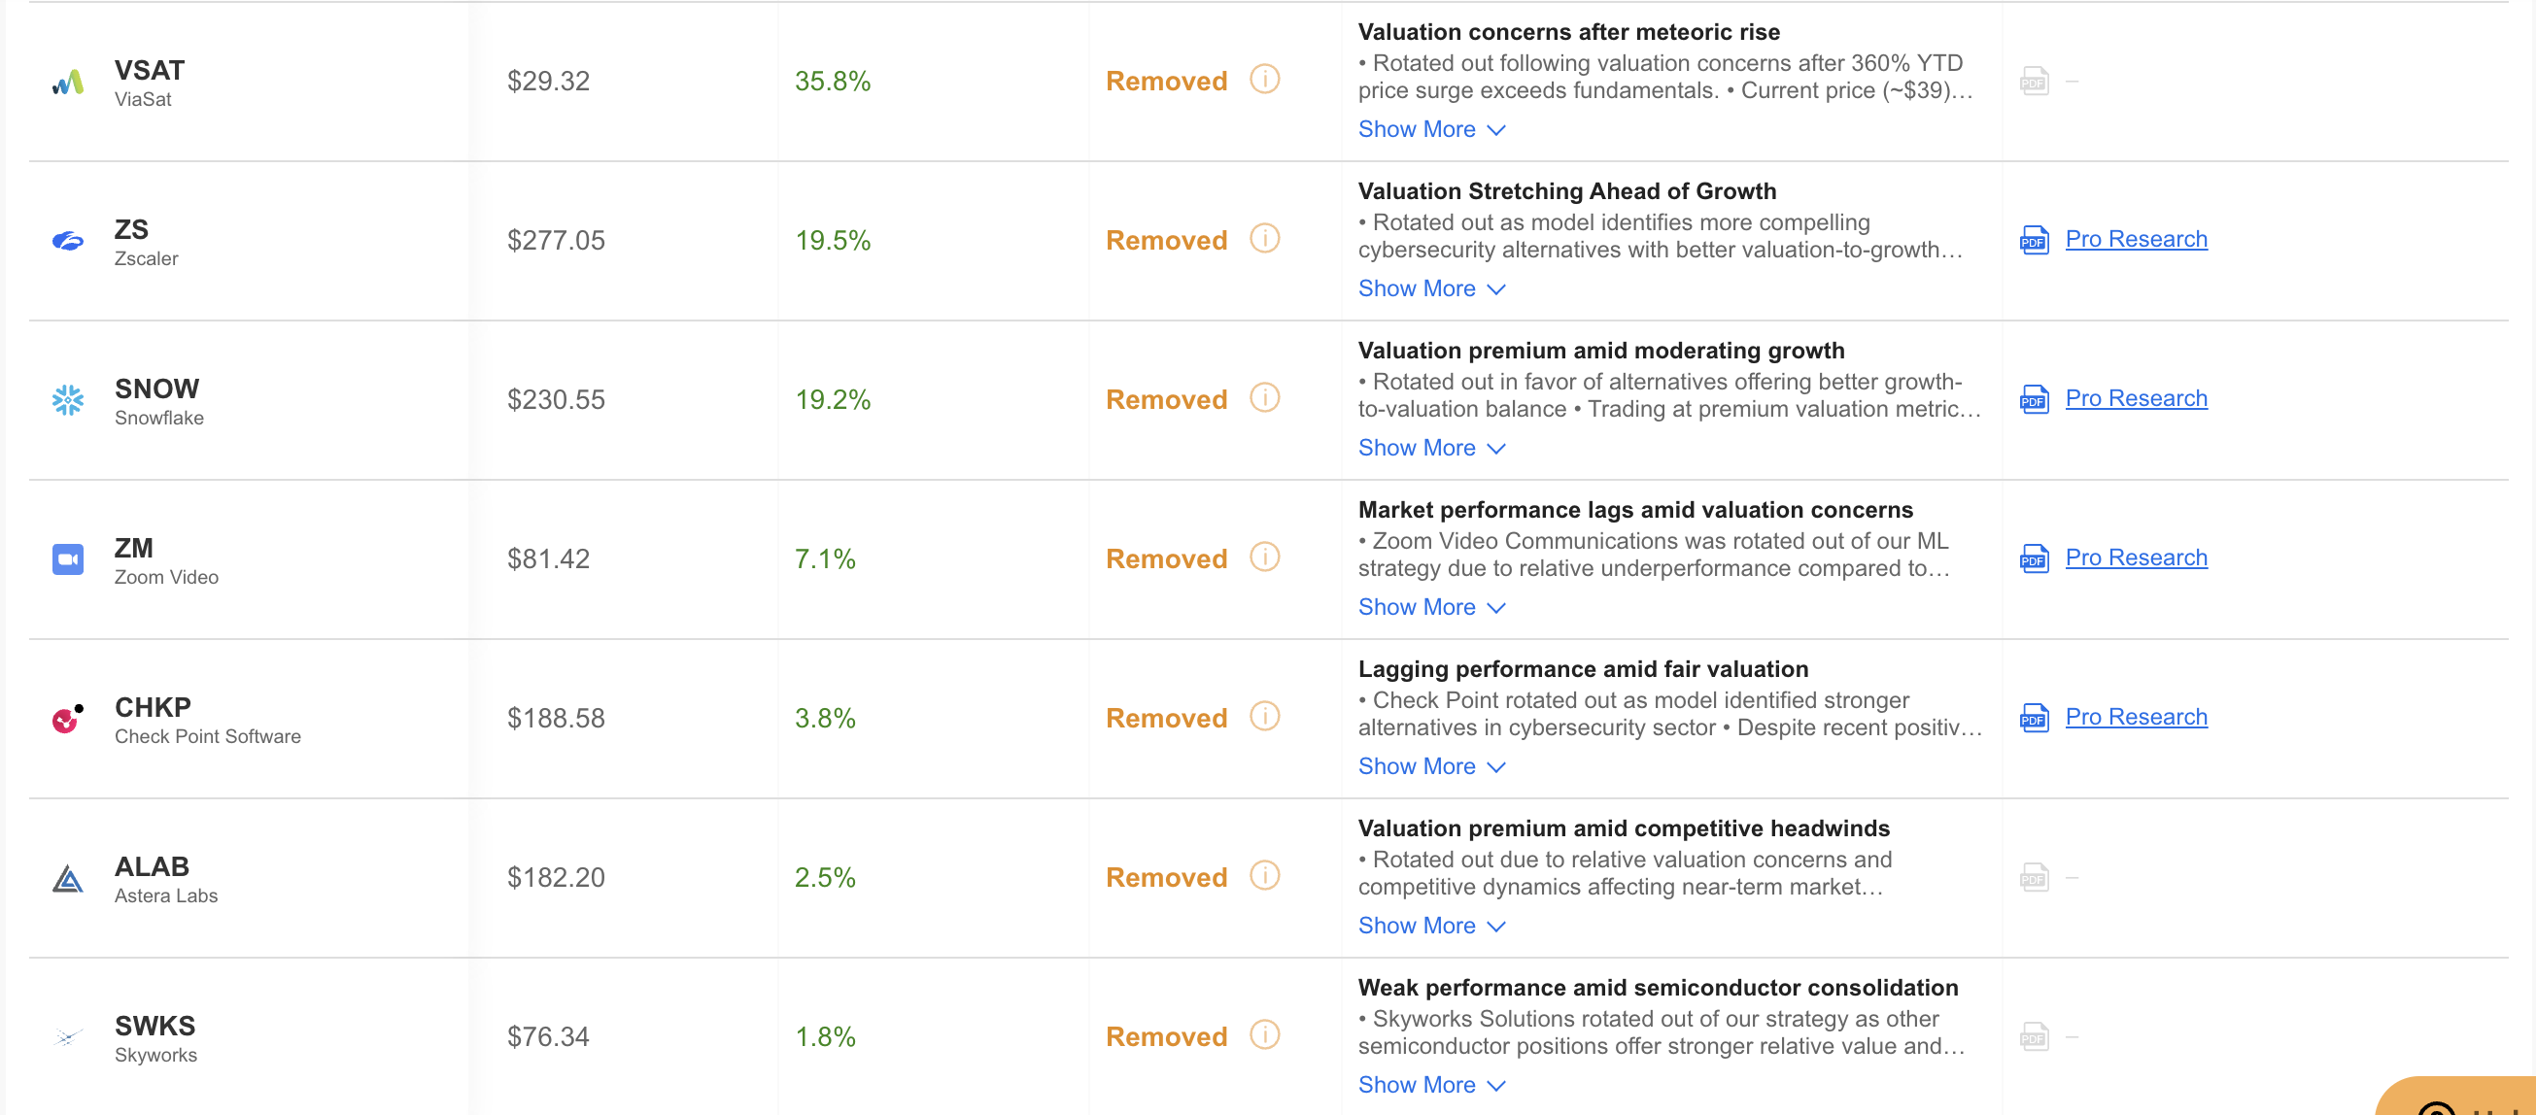Screen dimensions: 2536x1115
Task: Click the ViaSat company logo
Action: point(67,81)
